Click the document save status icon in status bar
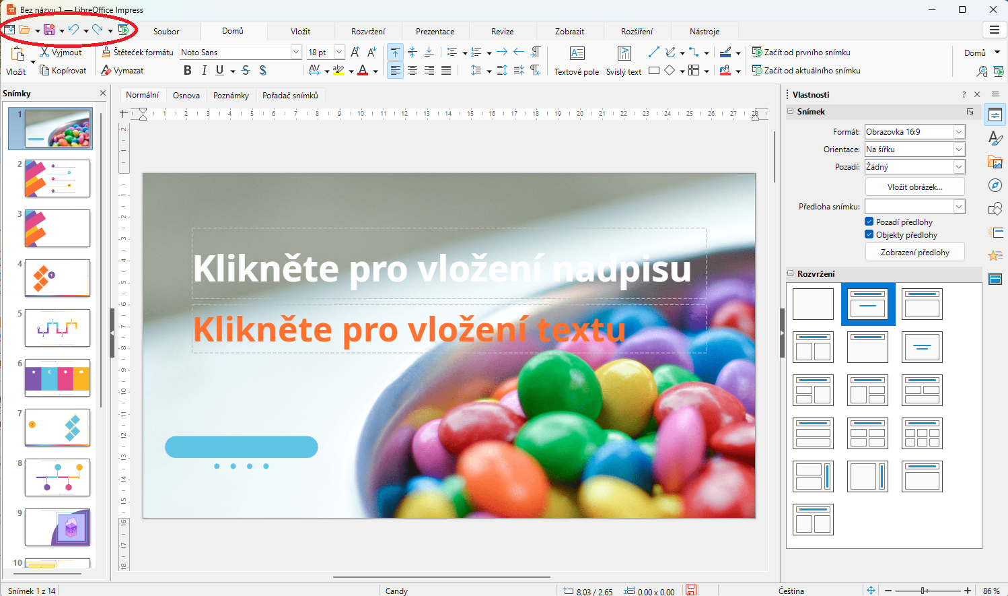1008x596 pixels. click(691, 590)
